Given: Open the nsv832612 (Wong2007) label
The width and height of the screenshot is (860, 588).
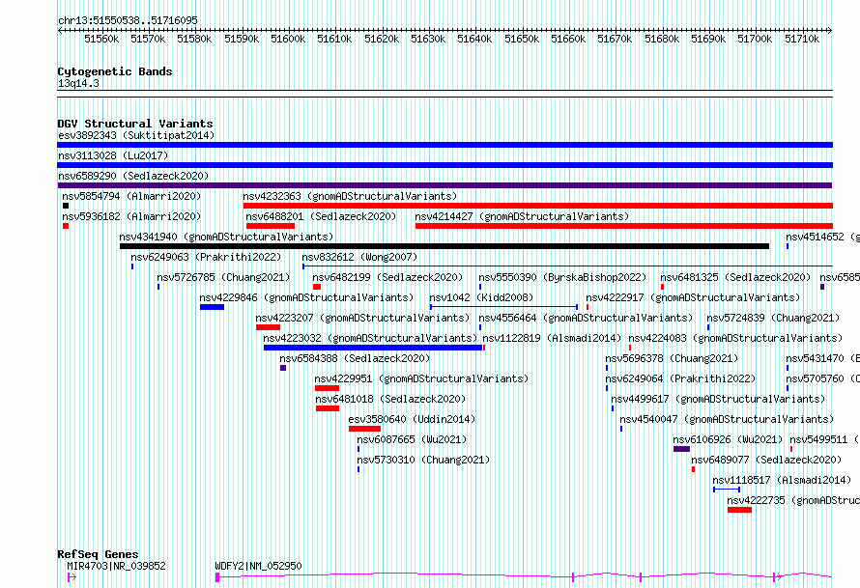Looking at the screenshot, I should [359, 257].
